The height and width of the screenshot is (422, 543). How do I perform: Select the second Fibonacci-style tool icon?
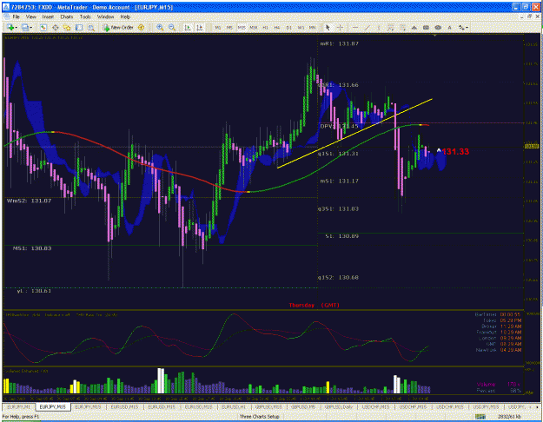(x=402, y=27)
